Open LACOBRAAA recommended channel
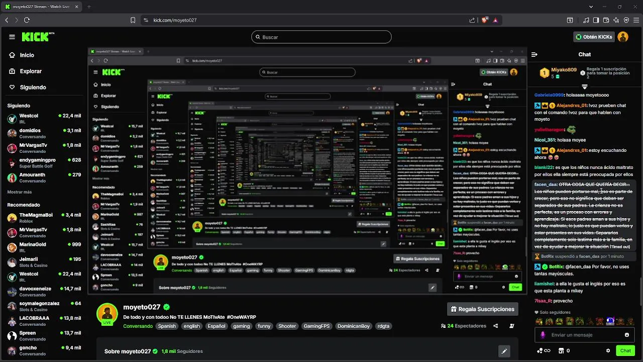 44,321
